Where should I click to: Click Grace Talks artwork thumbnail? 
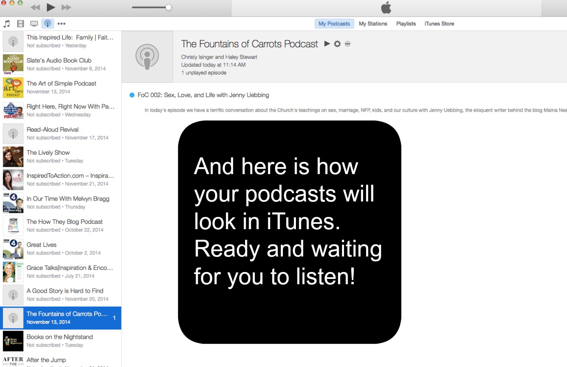click(13, 272)
